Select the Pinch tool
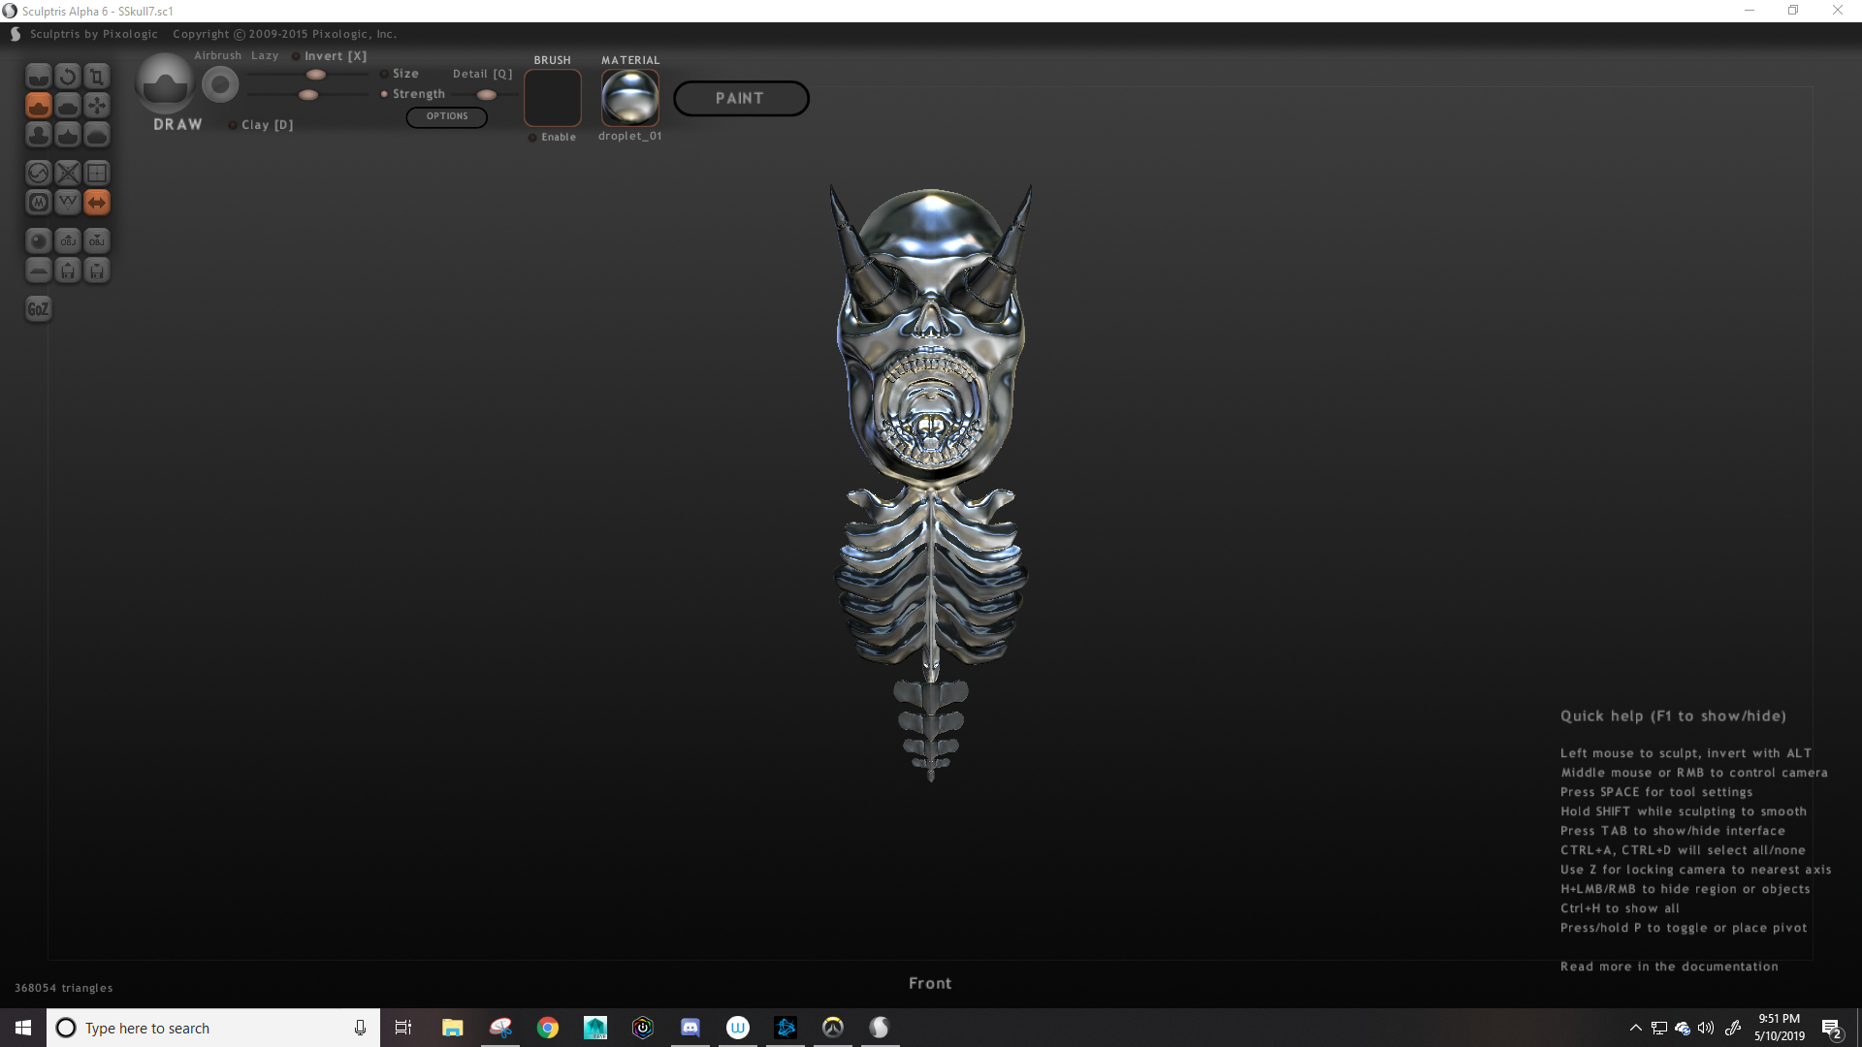The image size is (1862, 1047). click(x=68, y=135)
